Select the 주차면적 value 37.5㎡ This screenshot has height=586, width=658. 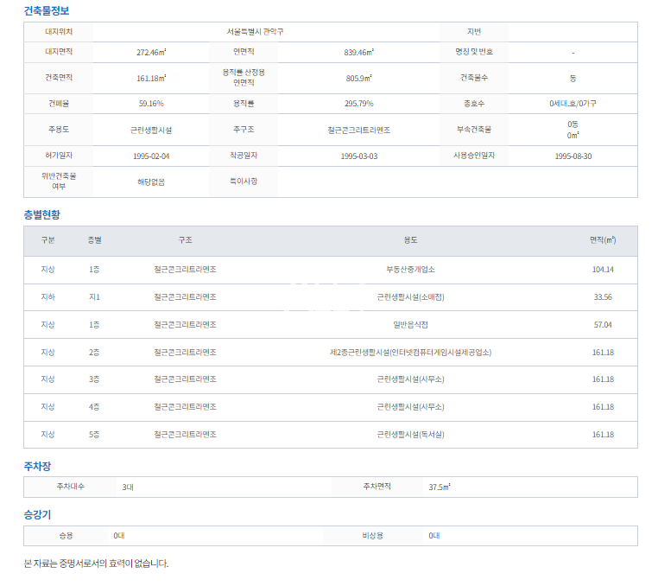coord(440,487)
